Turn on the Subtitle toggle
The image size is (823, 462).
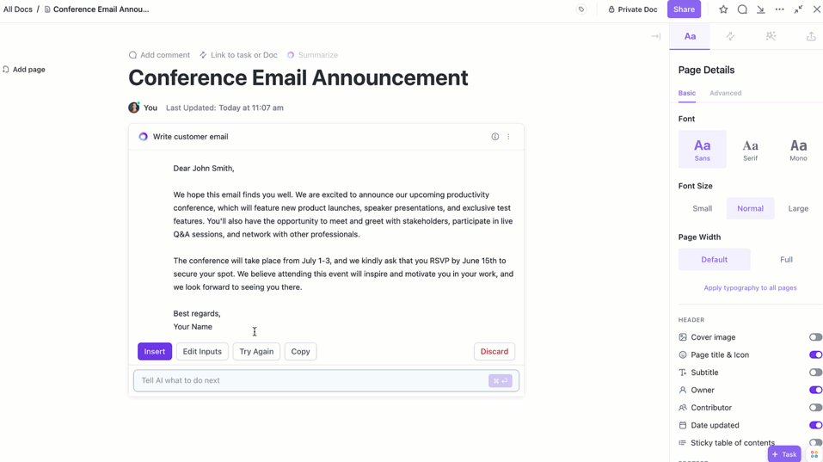tap(815, 373)
